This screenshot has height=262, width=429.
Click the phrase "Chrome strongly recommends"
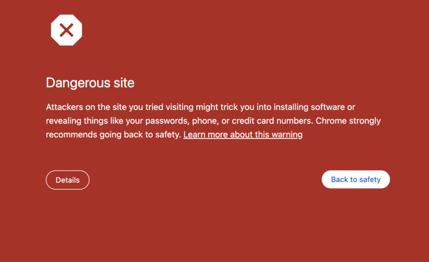coord(348,121)
